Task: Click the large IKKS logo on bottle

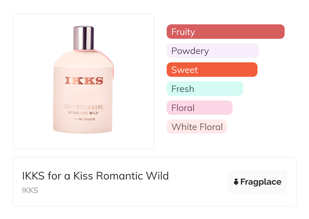Action: (84, 81)
